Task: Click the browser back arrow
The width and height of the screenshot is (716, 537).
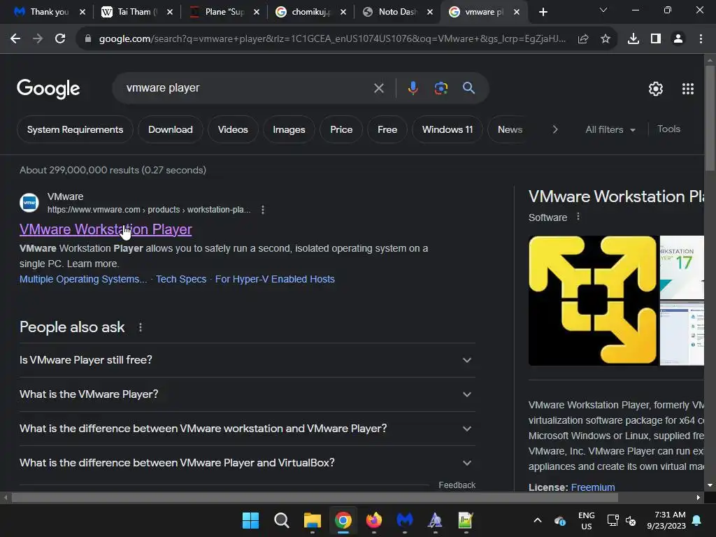Action: (x=15, y=39)
